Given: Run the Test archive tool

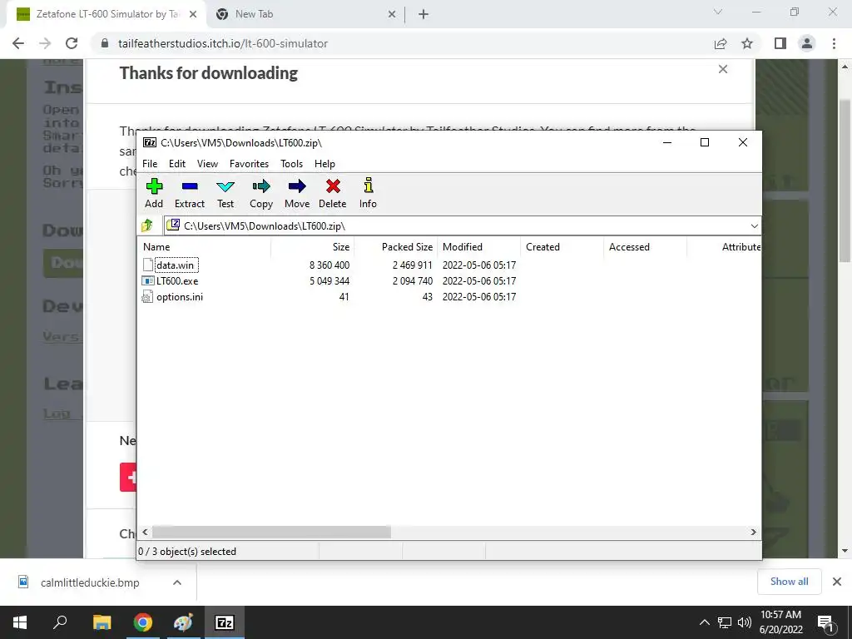Looking at the screenshot, I should (225, 186).
